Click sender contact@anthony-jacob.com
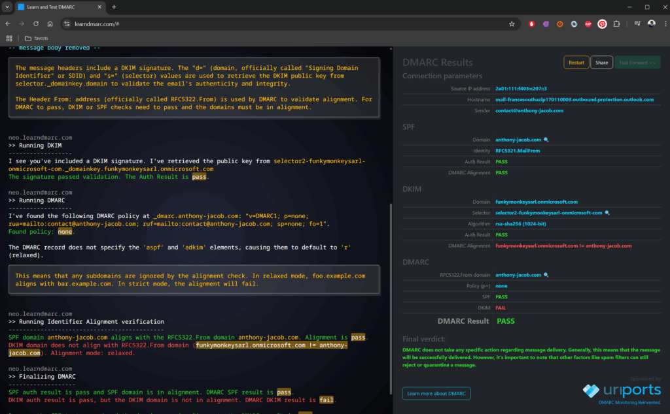The width and height of the screenshot is (670, 414). coord(529,111)
